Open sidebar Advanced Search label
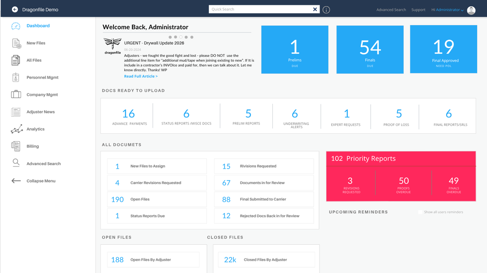The image size is (487, 273). (x=43, y=164)
